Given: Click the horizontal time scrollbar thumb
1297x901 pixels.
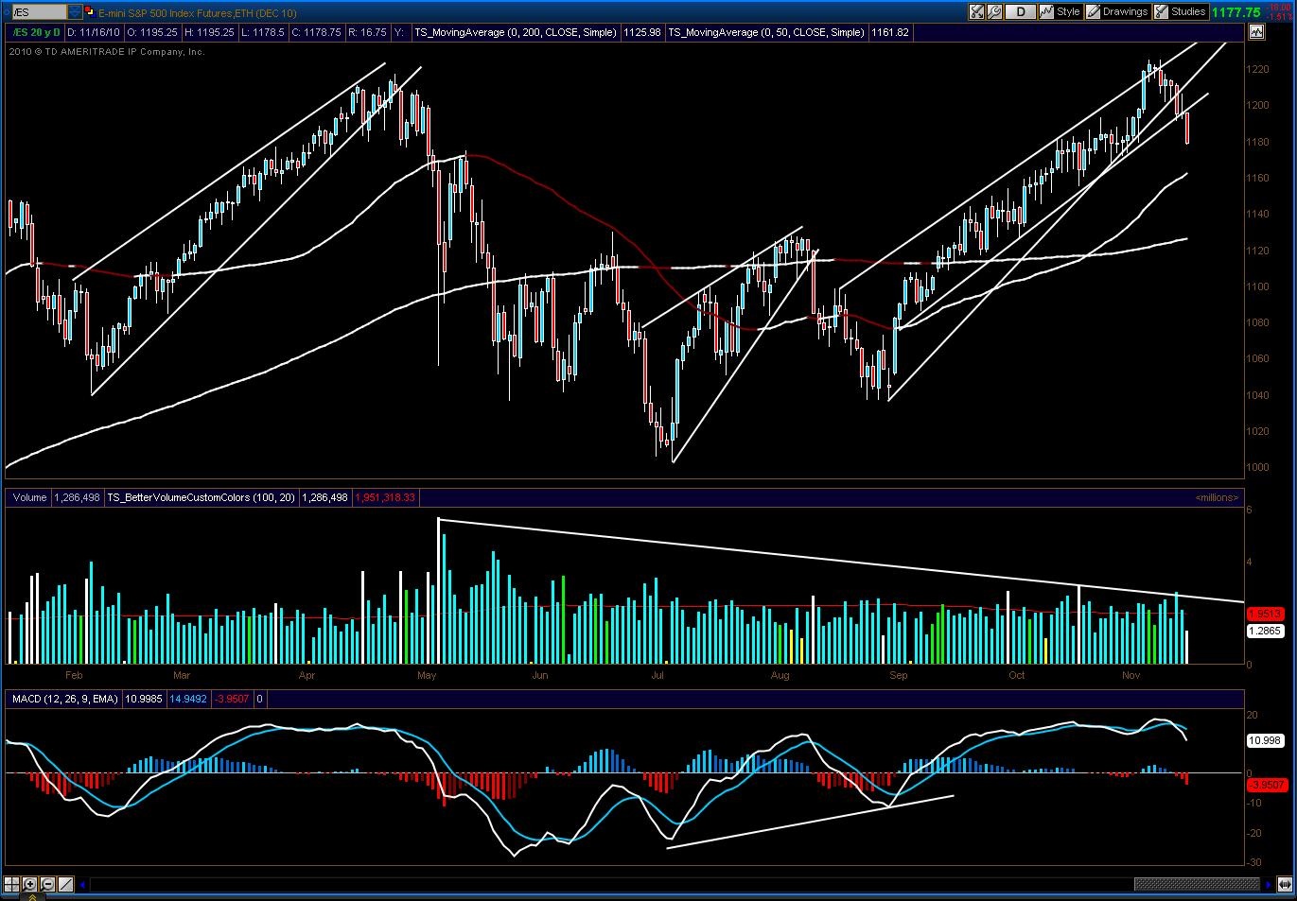Looking at the screenshot, I should 1197,885.
